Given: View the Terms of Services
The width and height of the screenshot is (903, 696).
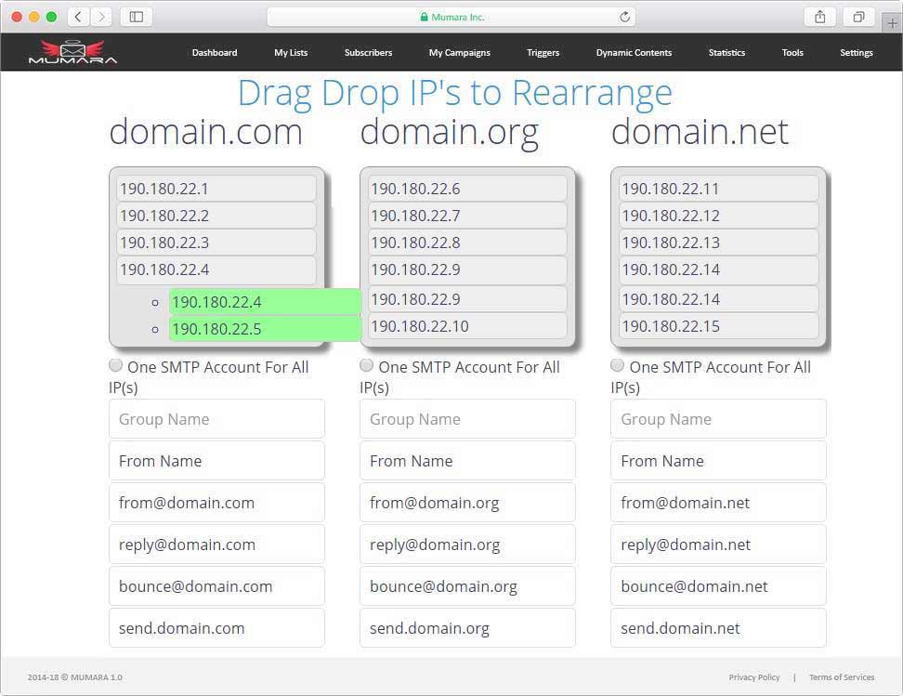Looking at the screenshot, I should point(842,677).
